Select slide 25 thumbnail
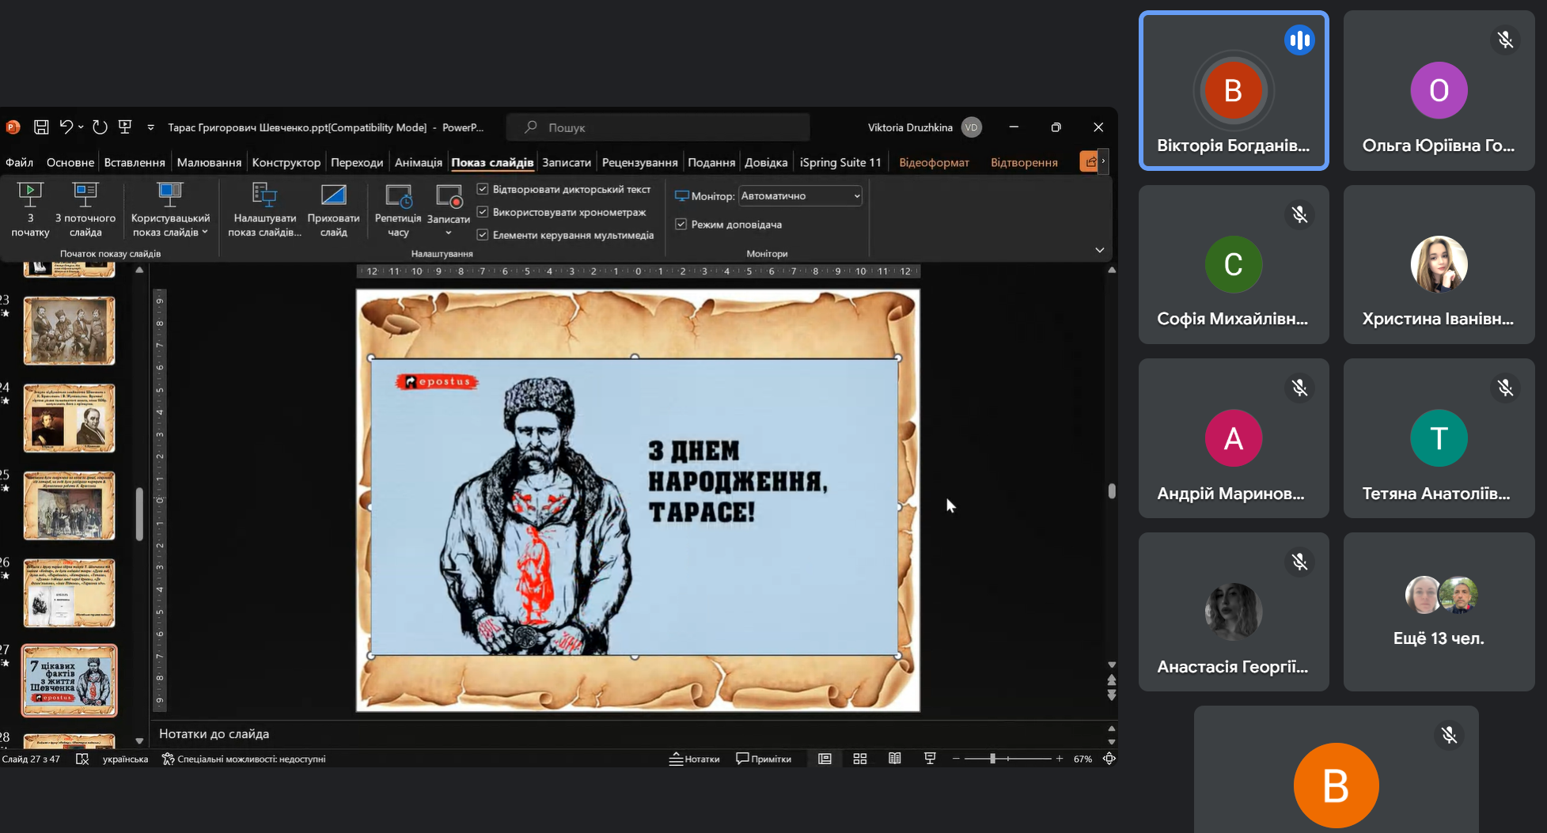The width and height of the screenshot is (1547, 833). pyautogui.click(x=69, y=505)
